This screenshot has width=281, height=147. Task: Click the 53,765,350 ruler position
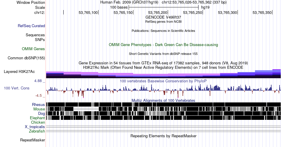[x=262, y=12]
